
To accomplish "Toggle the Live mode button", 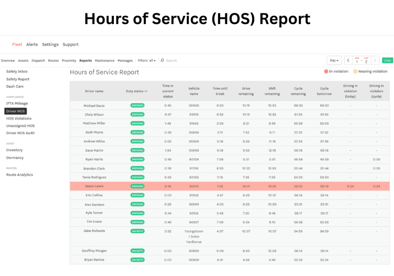I will (x=387, y=60).
